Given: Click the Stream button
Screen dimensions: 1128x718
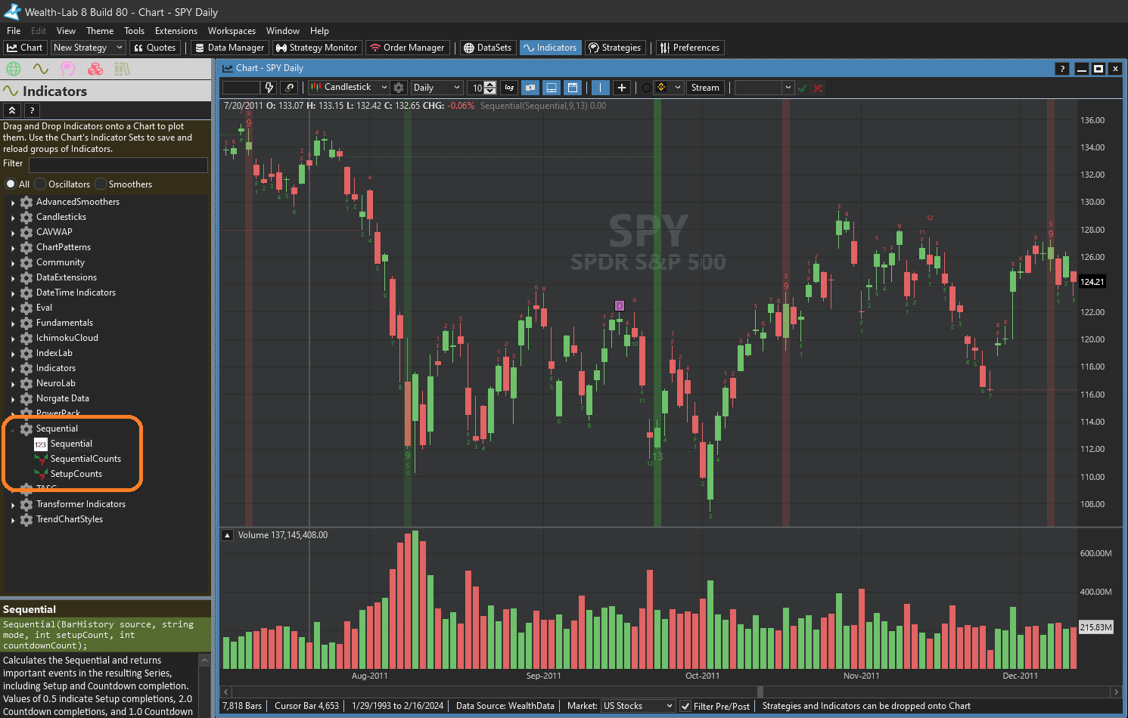Looking at the screenshot, I should [x=705, y=88].
